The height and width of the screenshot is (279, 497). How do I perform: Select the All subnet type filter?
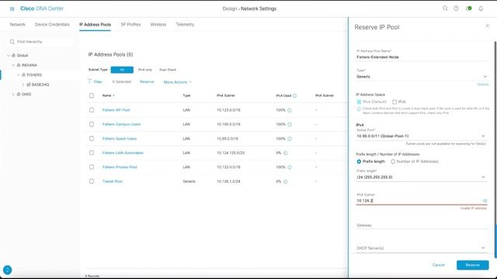(x=122, y=70)
